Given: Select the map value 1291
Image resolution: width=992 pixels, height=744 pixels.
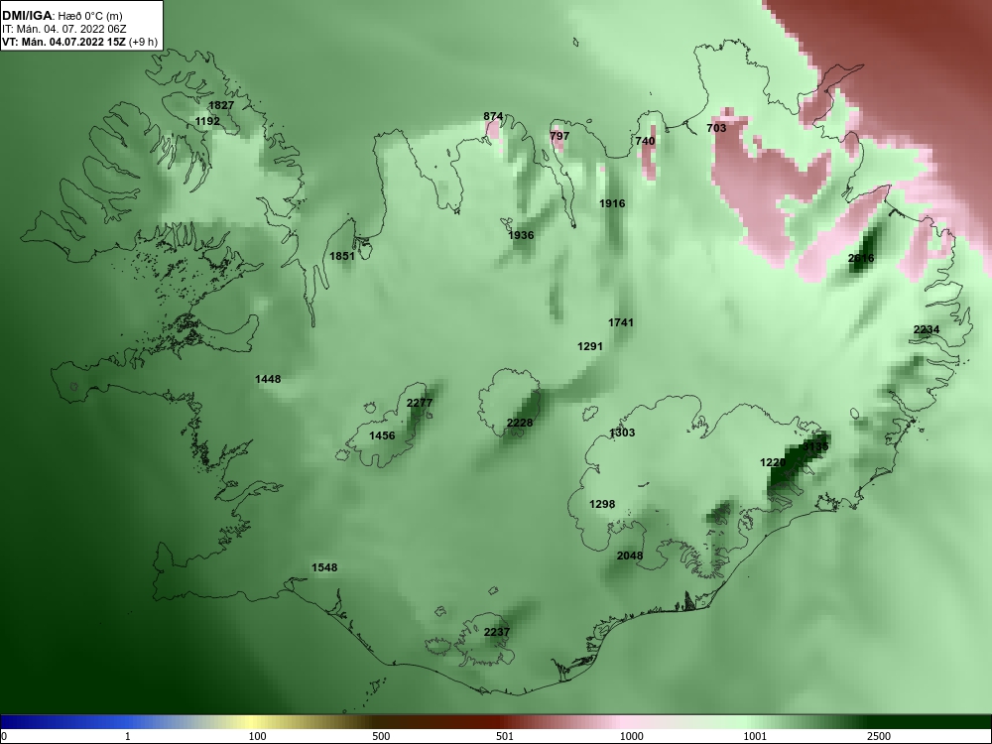Looking at the screenshot, I should 590,346.
